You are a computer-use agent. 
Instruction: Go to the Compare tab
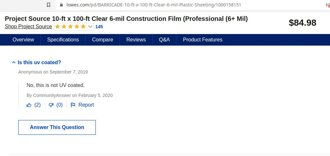tap(103, 40)
